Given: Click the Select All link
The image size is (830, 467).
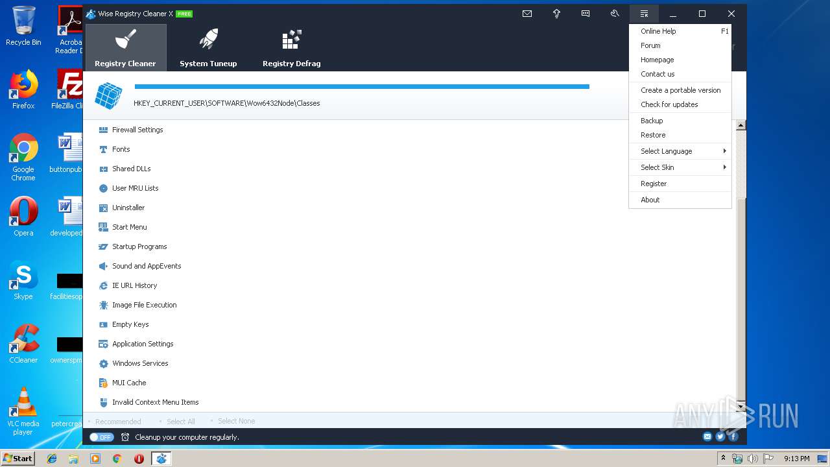Looking at the screenshot, I should 181,422.
